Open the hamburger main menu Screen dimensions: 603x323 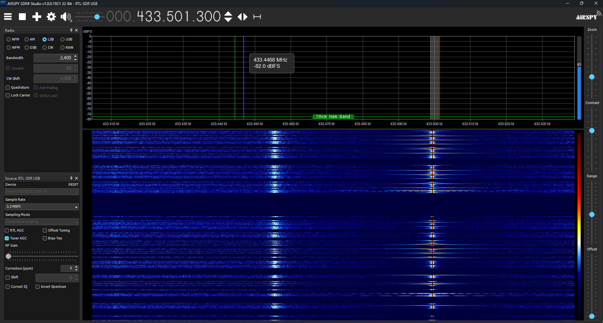click(x=8, y=17)
